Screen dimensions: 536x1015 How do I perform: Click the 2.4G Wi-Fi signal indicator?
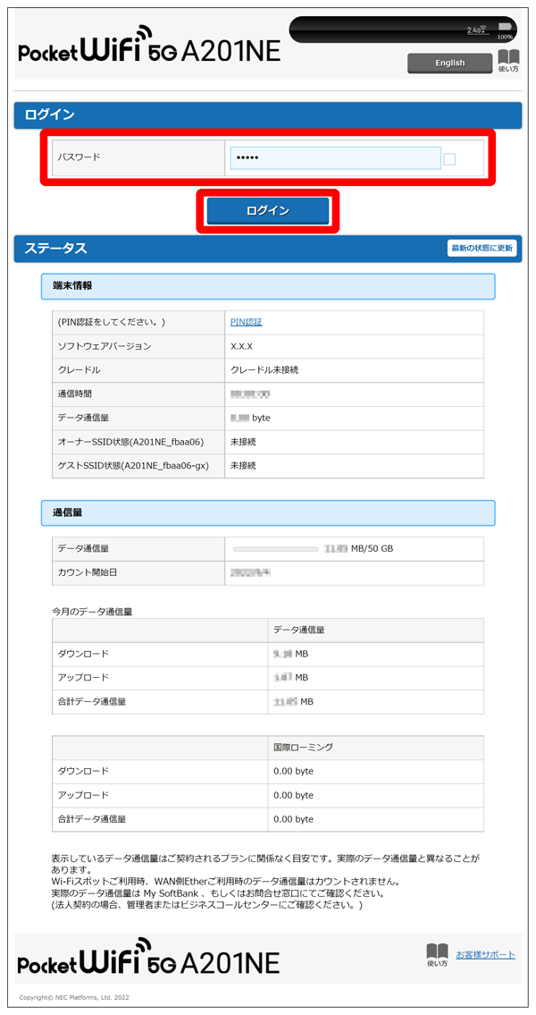478,30
